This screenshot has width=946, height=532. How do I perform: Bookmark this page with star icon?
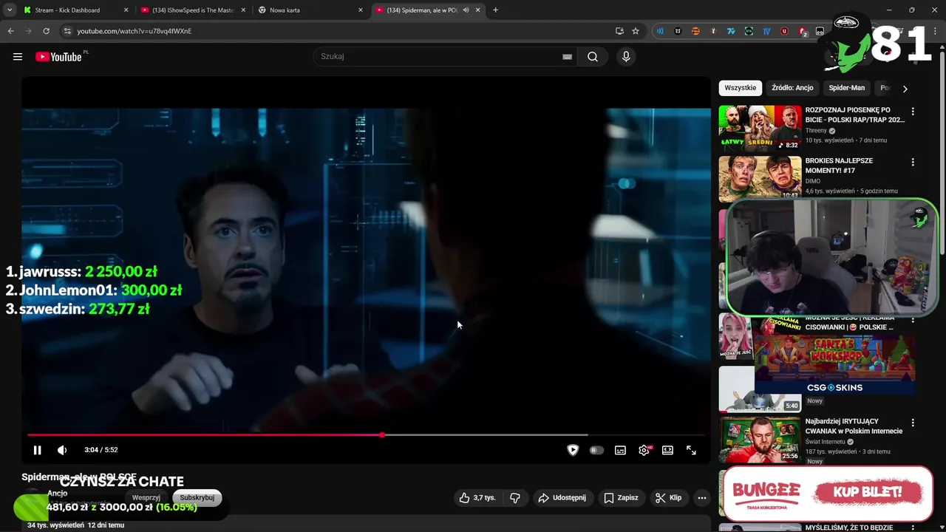point(636,31)
